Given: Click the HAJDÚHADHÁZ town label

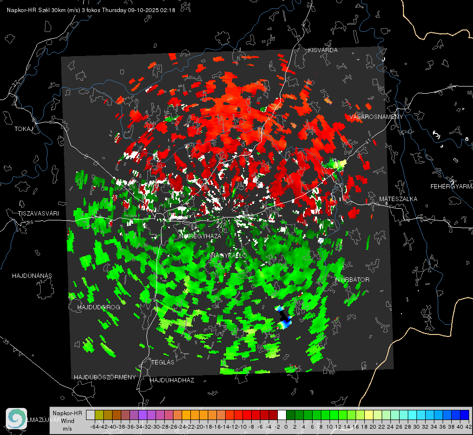Looking at the screenshot, I should [x=172, y=380].
